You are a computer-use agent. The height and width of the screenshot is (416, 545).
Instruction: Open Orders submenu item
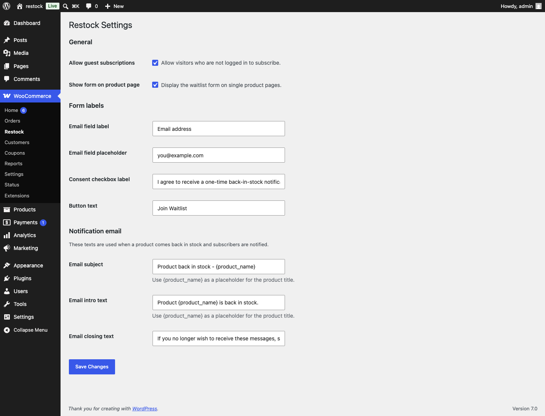tap(12, 121)
